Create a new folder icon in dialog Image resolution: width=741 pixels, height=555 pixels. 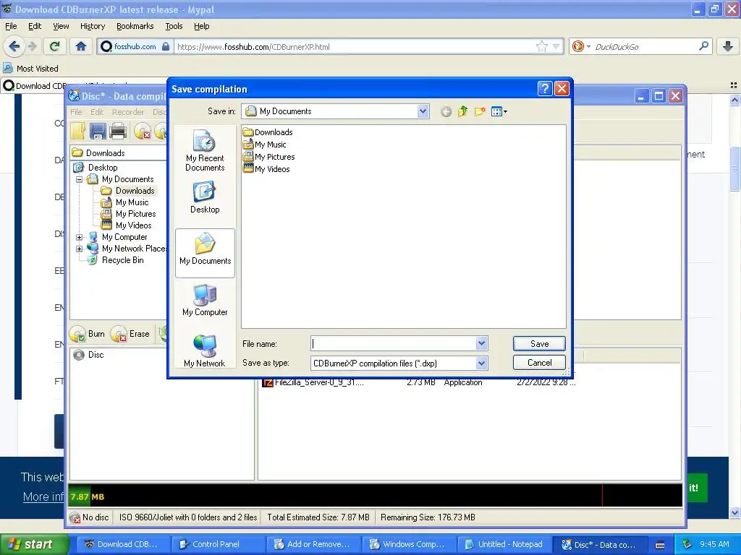click(480, 112)
